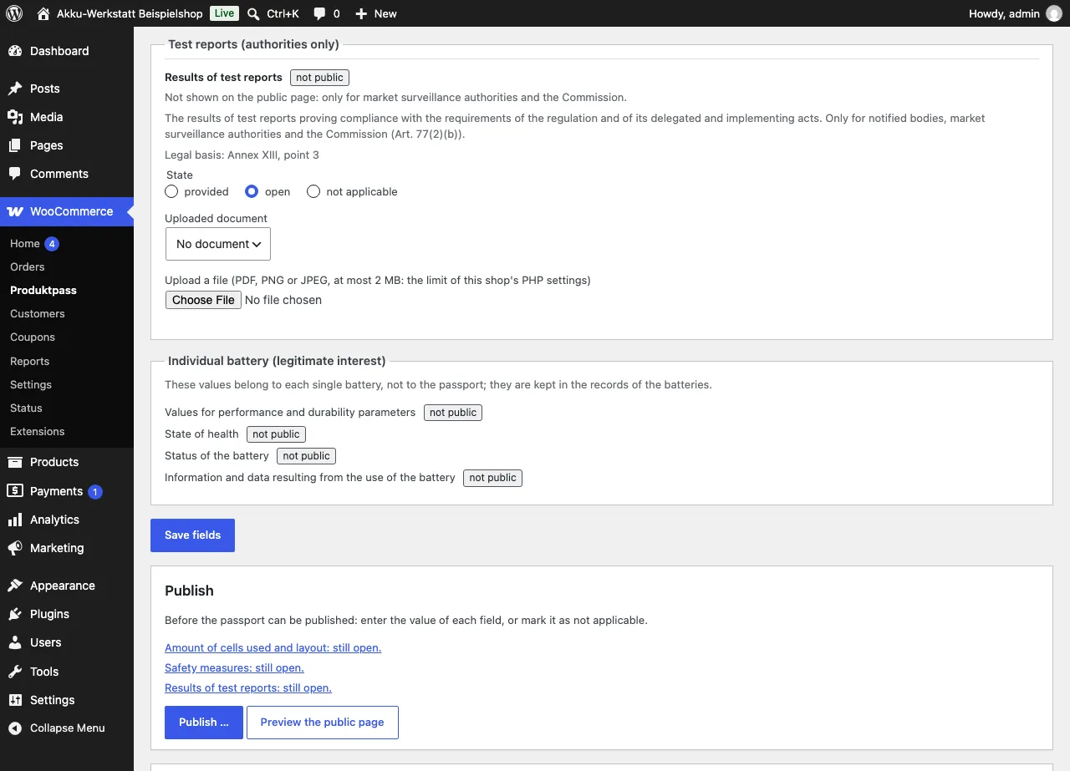
Task: Click the Analytics bar chart icon
Action: pos(15,520)
